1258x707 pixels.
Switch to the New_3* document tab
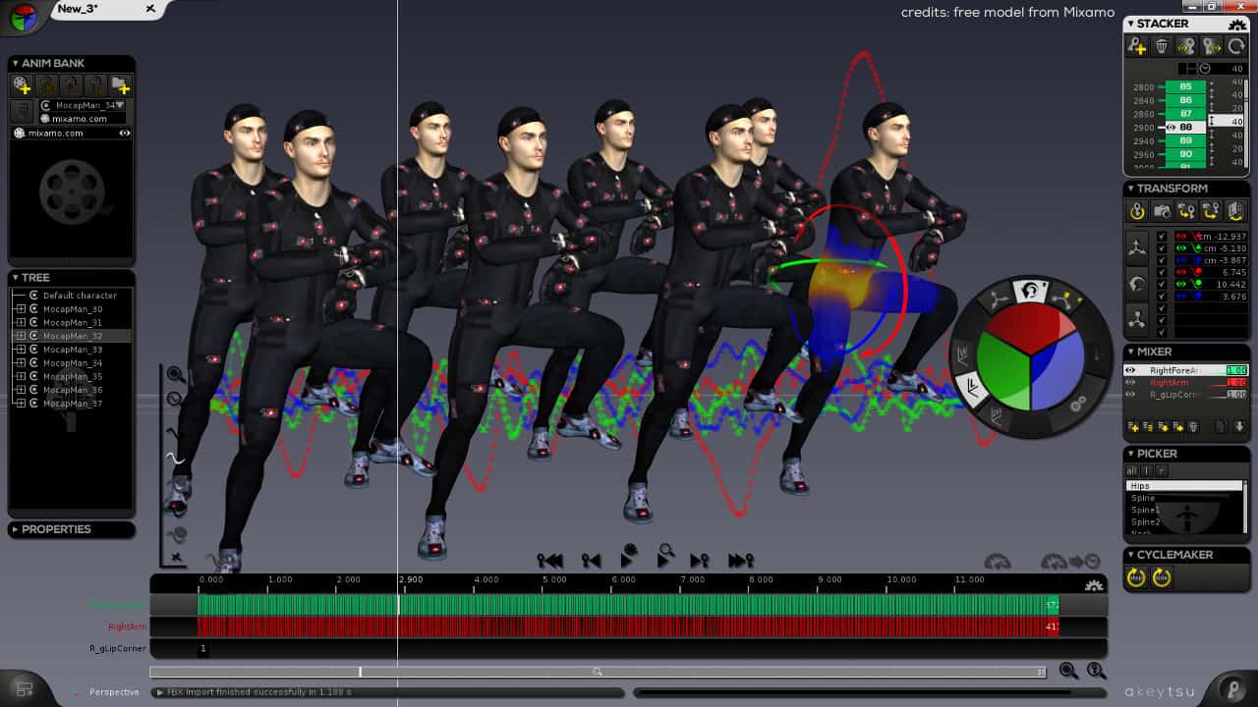tap(96, 9)
